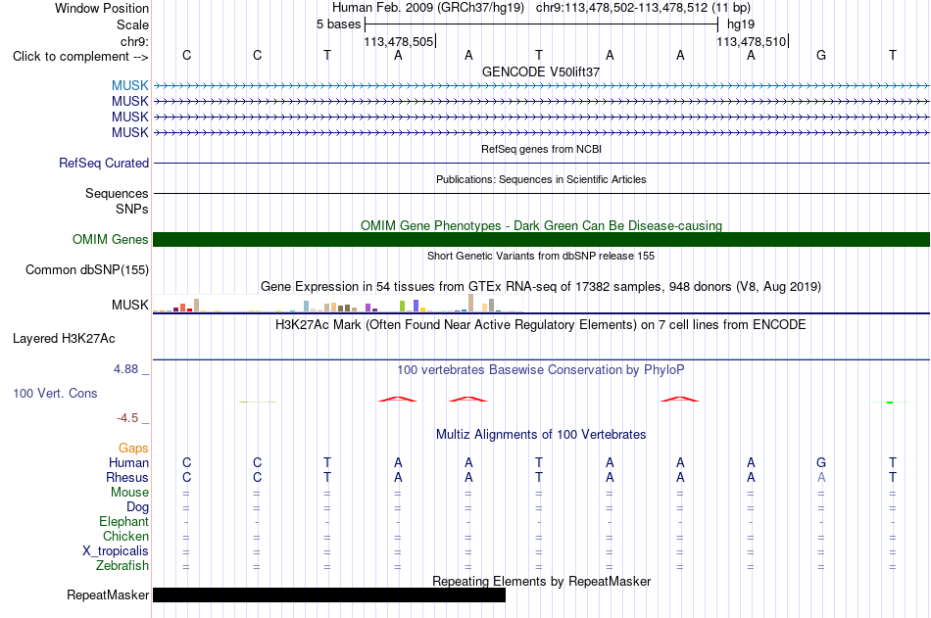The image size is (931, 618).
Task: Open the GENCODE V50lift37 track title
Action: [x=541, y=71]
